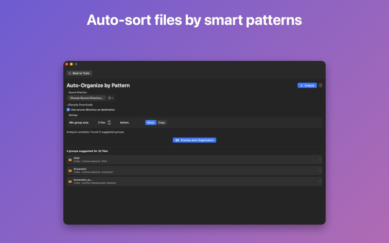389x243 pixels.
Task: Open the recent directories history dropdown
Action: 111,98
